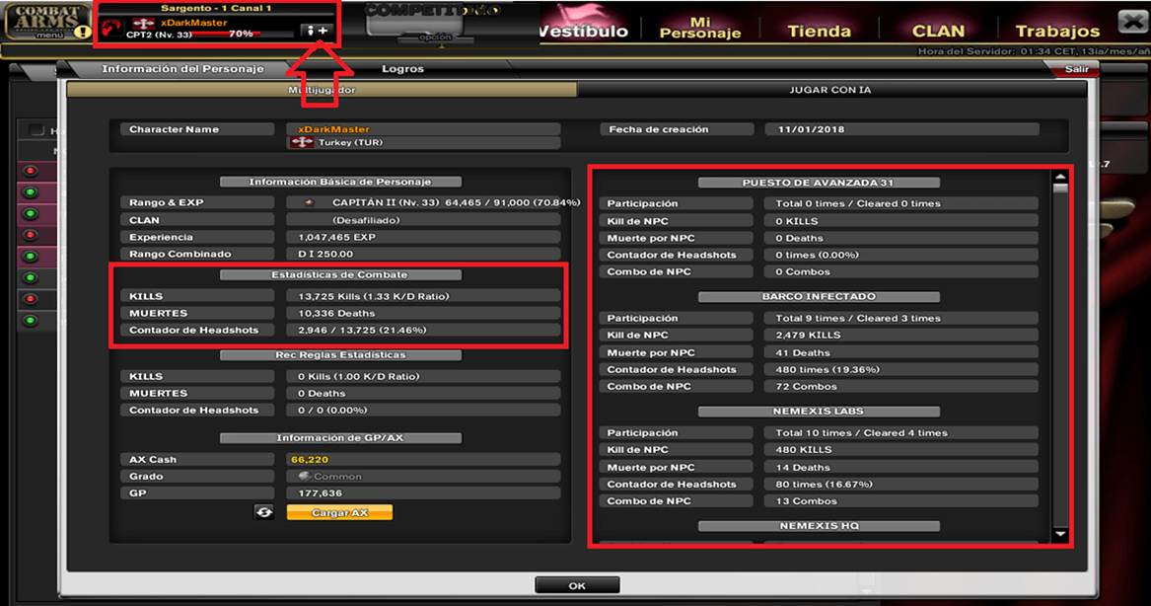Screen dimensions: 1151x606
Task: Click the Cargar AX button
Action: 340,512
